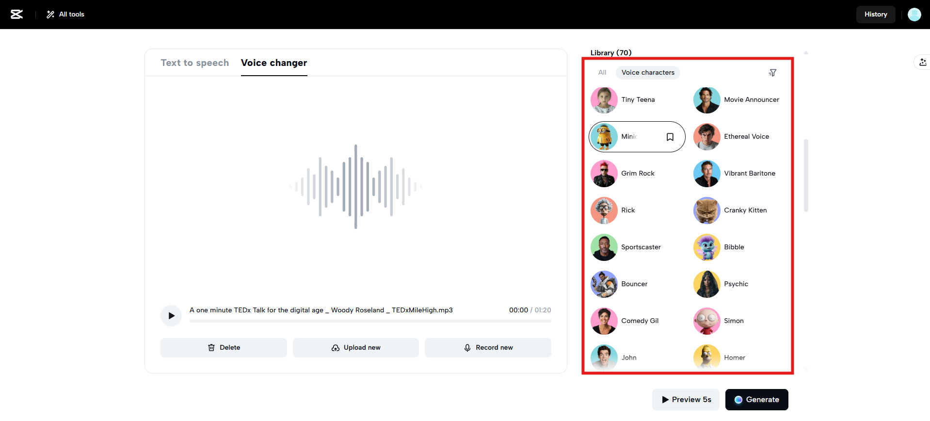Bookmark the Minion voice
The height and width of the screenshot is (421, 930).
pos(670,137)
